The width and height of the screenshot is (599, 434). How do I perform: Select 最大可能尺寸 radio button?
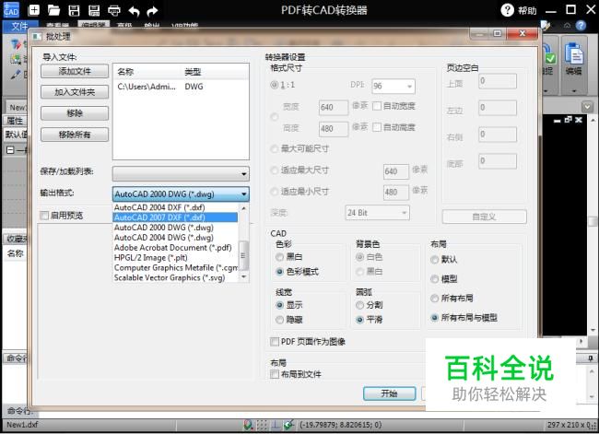275,148
